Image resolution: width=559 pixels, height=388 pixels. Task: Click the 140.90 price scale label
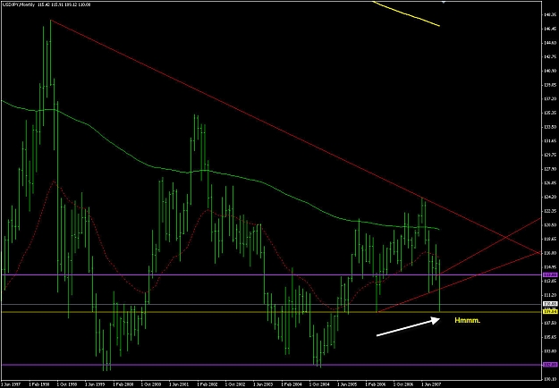coord(551,71)
